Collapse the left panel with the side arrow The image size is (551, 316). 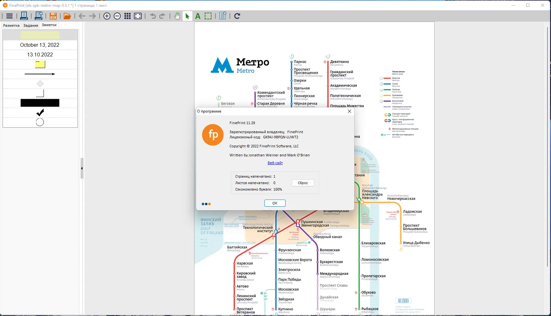pyautogui.click(x=82, y=168)
